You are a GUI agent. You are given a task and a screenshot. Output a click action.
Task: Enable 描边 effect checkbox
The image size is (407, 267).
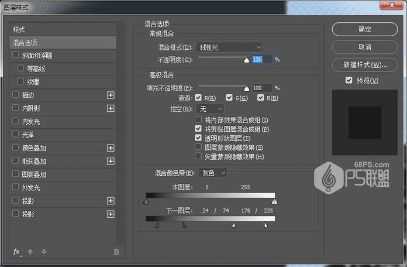click(x=16, y=95)
